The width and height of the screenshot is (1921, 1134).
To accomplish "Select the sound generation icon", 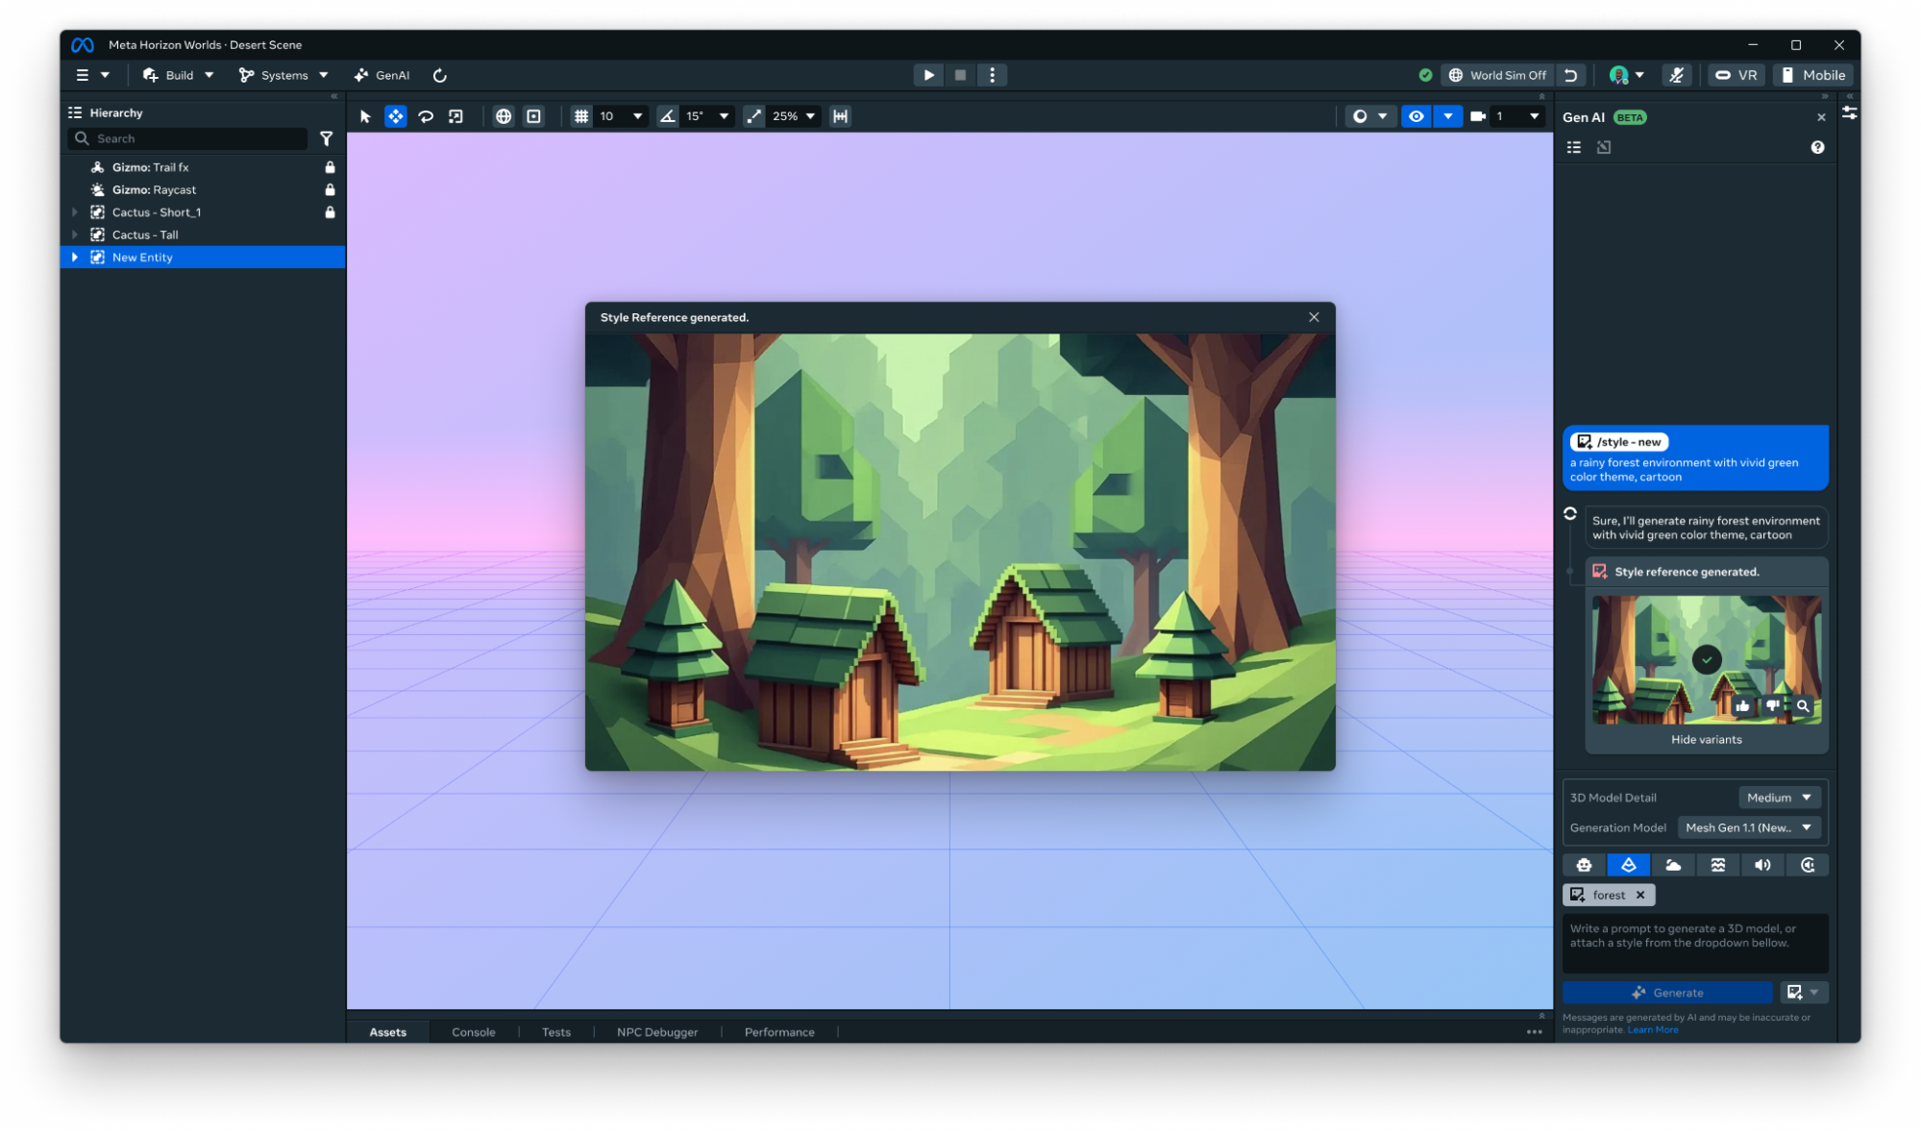I will pyautogui.click(x=1762, y=865).
